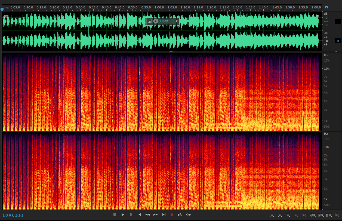This screenshot has width=342, height=221.
Task: Toggle the right channel R button
Action: 338,41
